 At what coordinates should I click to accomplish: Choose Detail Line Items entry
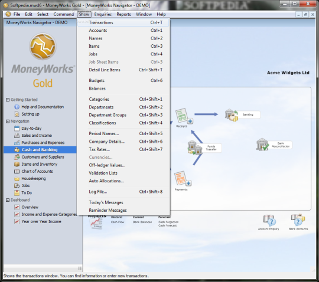tap(123, 70)
